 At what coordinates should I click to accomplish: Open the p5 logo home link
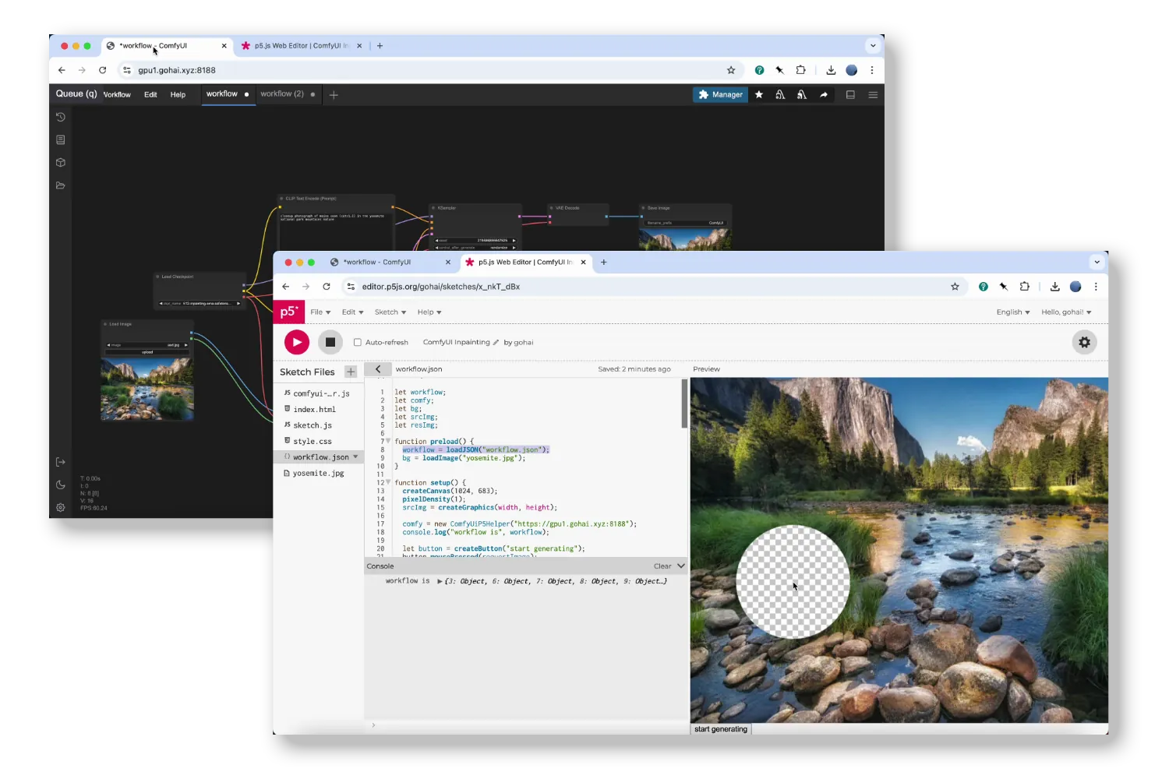[x=289, y=312]
